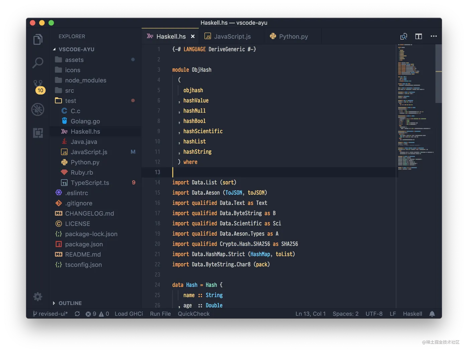Change end of line sequence LF
The width and height of the screenshot is (468, 353).
[393, 314]
